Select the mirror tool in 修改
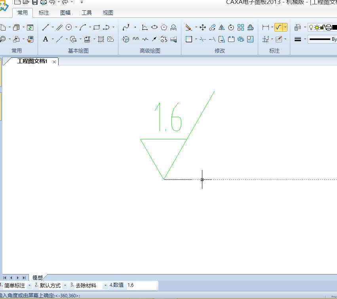This screenshot has height=299, width=337. (x=222, y=27)
